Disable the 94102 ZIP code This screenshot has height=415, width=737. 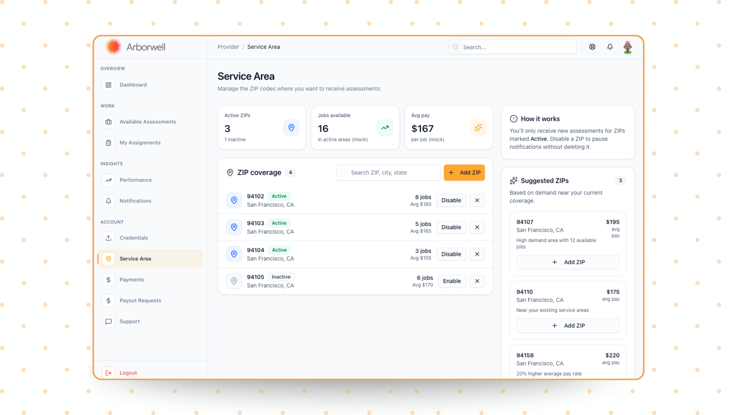tap(451, 200)
